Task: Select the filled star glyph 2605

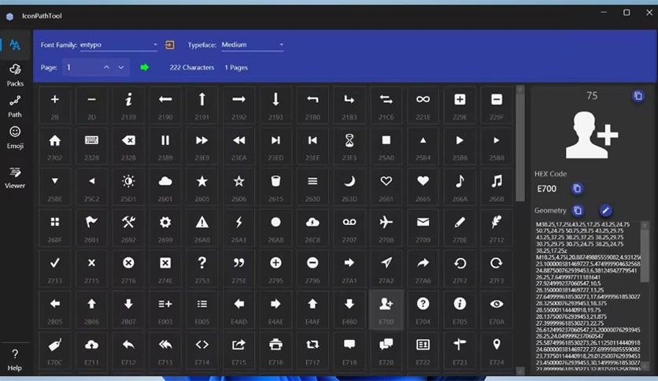Action: pyautogui.click(x=201, y=187)
